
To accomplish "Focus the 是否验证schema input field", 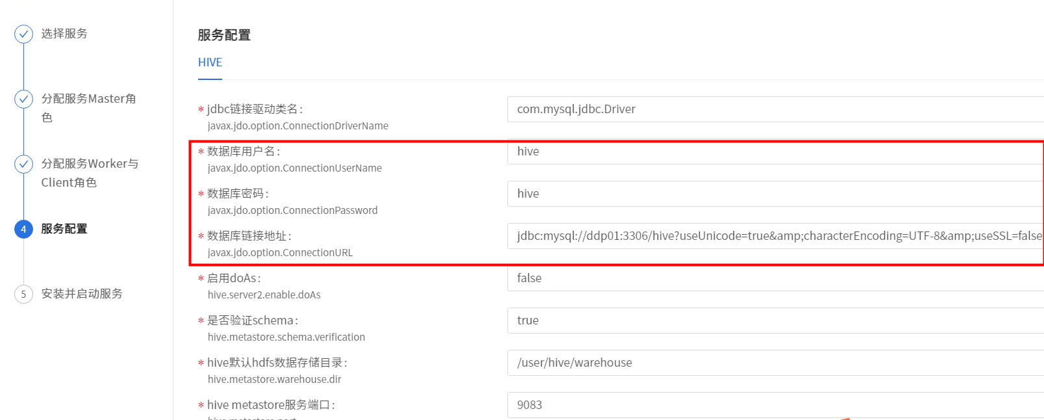I will (773, 321).
